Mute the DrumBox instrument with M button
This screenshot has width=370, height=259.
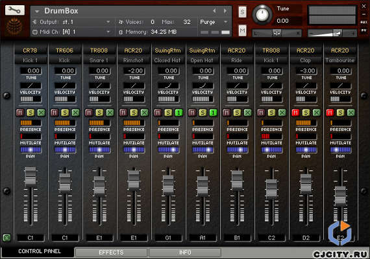(x=242, y=30)
